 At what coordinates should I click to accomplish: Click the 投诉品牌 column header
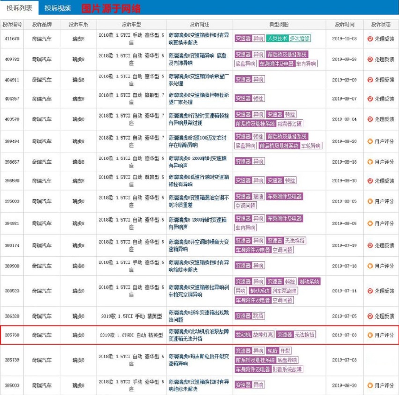click(42, 24)
